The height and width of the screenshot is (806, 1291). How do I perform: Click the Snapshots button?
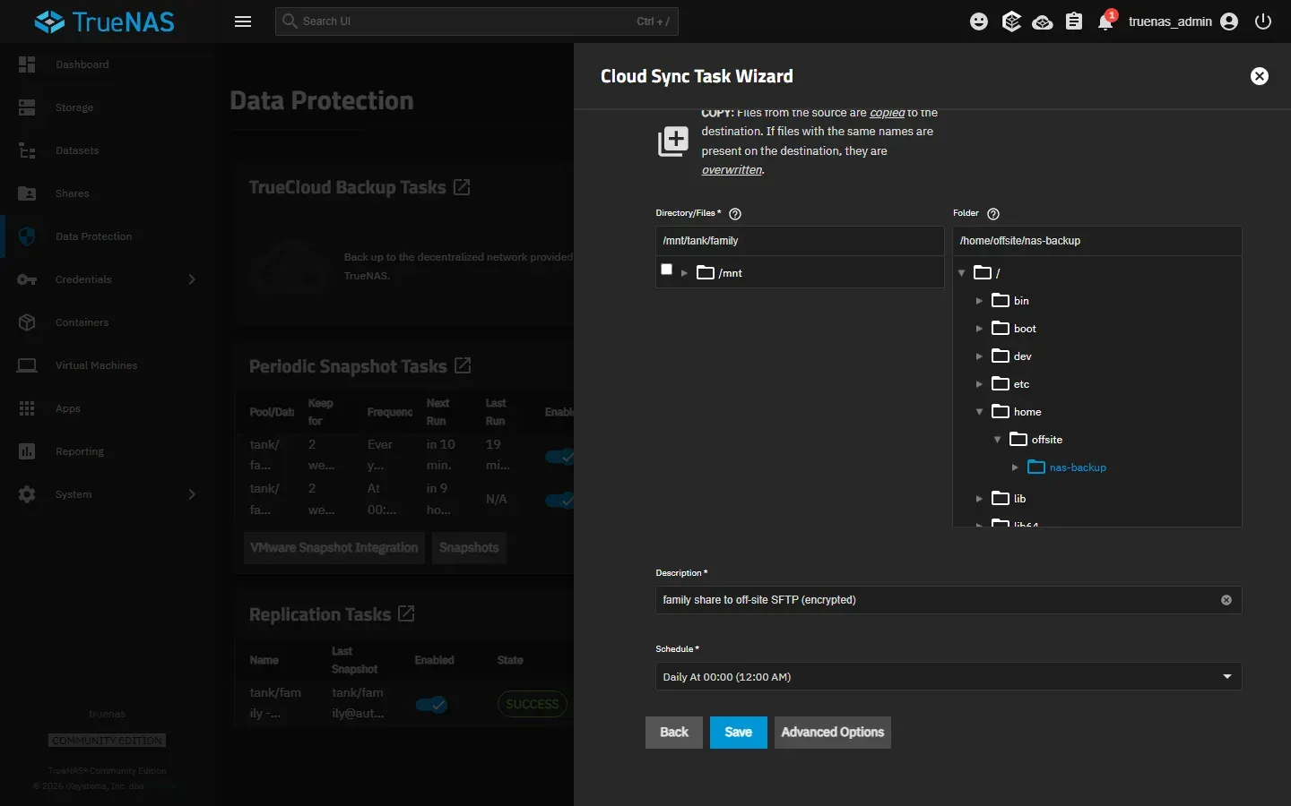coord(469,547)
